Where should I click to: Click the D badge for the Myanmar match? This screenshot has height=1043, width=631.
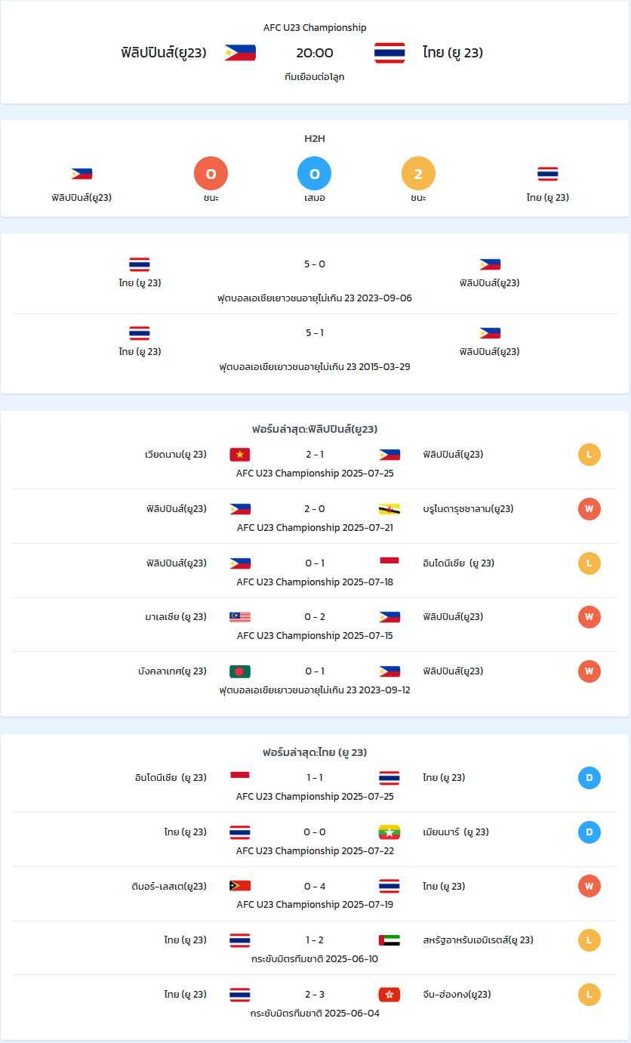tap(589, 832)
